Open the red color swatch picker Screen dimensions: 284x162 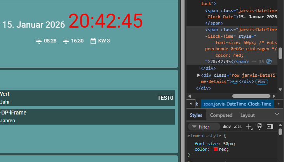coord(216,149)
